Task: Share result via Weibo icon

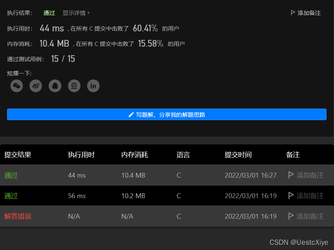Action: [36, 86]
